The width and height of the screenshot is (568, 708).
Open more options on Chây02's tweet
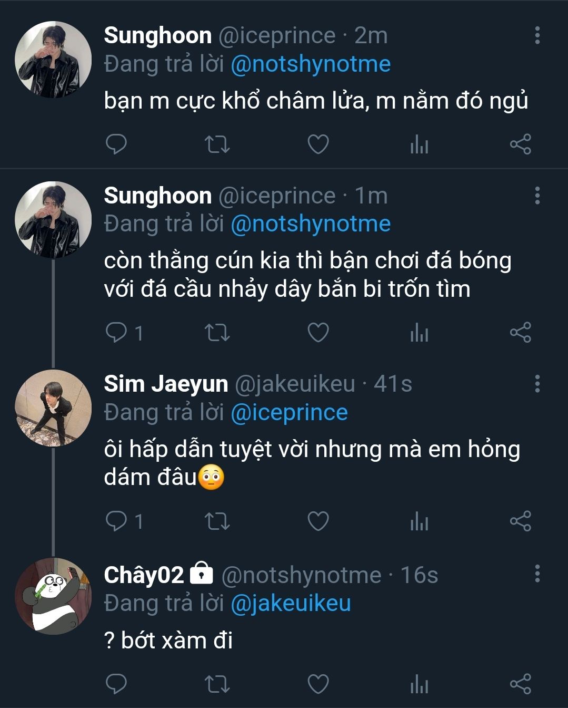tap(537, 574)
